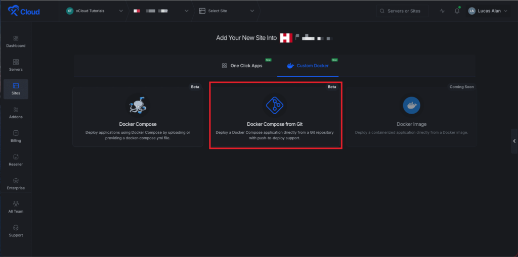Image resolution: width=518 pixels, height=257 pixels.
Task: Open All Team page
Action: pyautogui.click(x=16, y=207)
